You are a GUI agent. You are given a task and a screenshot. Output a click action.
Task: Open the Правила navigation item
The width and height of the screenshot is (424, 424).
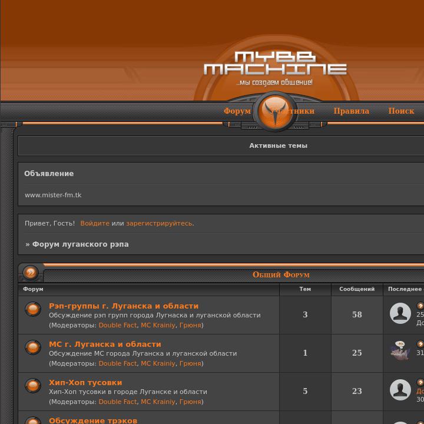pos(351,111)
